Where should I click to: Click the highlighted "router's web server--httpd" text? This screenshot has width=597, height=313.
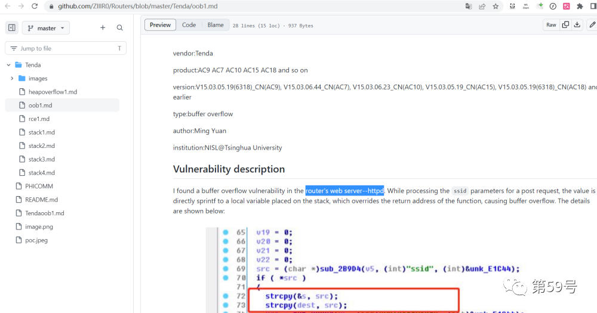[344, 191]
